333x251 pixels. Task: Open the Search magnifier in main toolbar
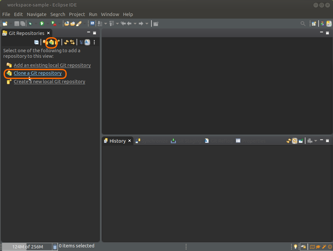pos(303,24)
